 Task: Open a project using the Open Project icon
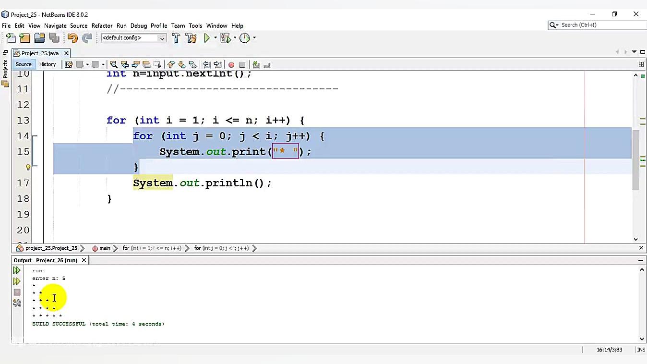[x=39, y=38]
